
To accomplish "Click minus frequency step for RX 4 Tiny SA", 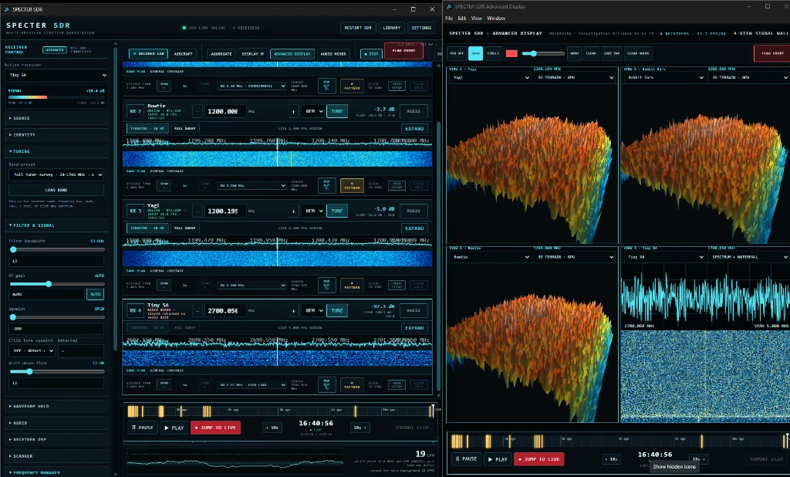I will coord(197,310).
